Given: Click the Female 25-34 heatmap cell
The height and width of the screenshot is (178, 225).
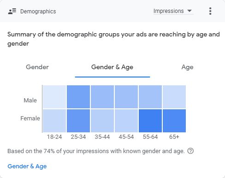Looking at the screenshot, I should [78, 121].
